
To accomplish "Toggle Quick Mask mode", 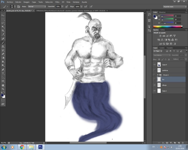I will coord(3,100).
